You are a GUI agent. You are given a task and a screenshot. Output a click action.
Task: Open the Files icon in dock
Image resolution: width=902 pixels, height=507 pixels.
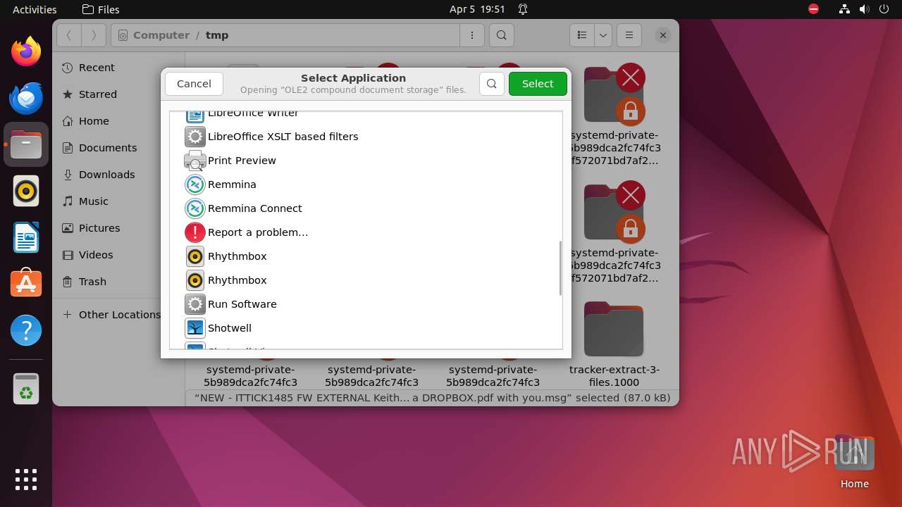click(x=26, y=144)
